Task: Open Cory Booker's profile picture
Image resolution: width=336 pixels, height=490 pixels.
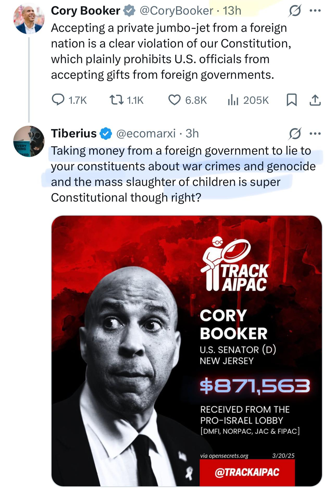Action: click(x=29, y=19)
